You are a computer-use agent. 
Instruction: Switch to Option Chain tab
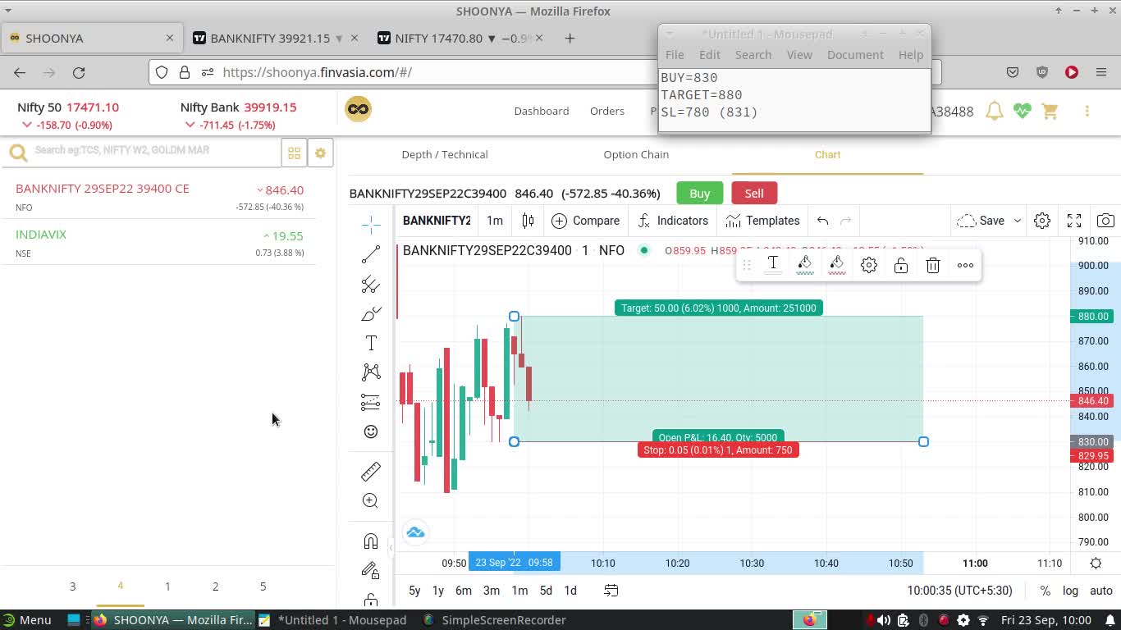click(636, 154)
